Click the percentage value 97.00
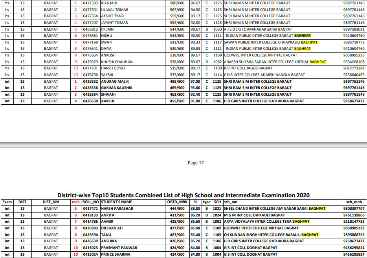 [195, 82]
